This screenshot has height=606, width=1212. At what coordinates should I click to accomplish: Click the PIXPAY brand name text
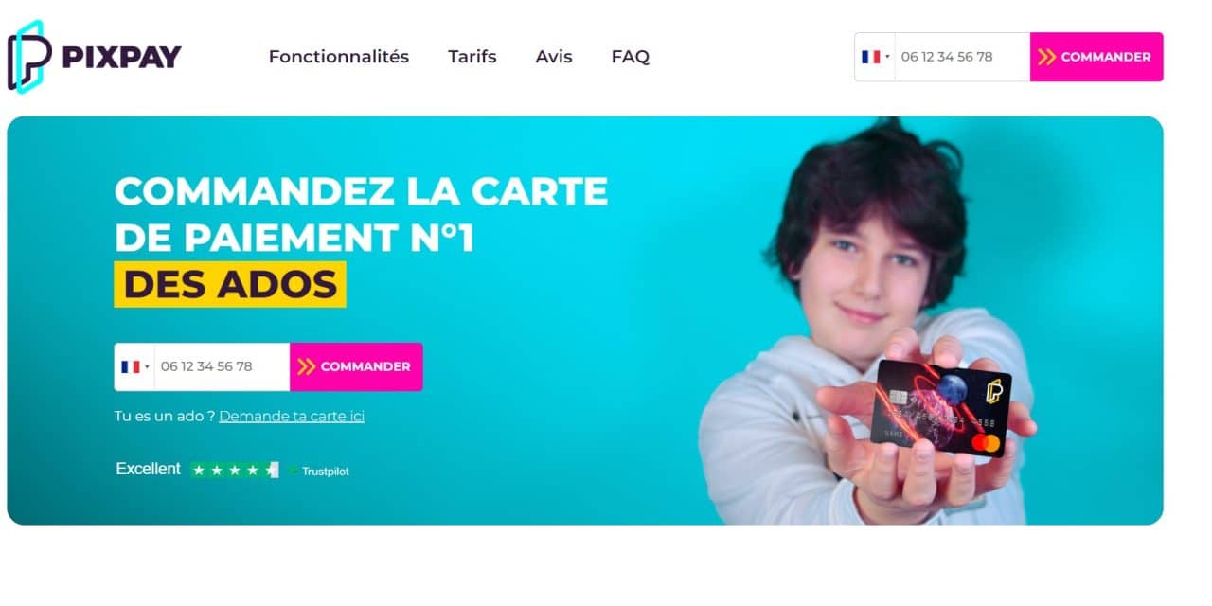click(121, 57)
